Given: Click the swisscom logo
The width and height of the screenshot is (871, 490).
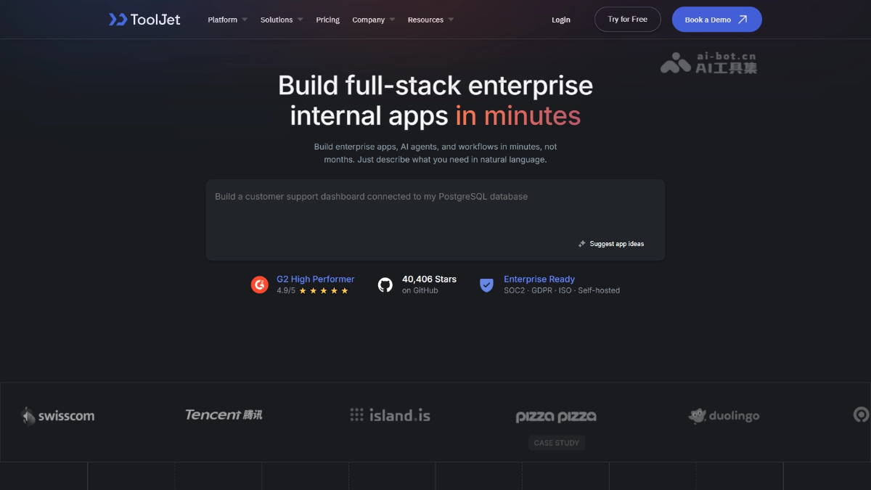Looking at the screenshot, I should point(57,416).
